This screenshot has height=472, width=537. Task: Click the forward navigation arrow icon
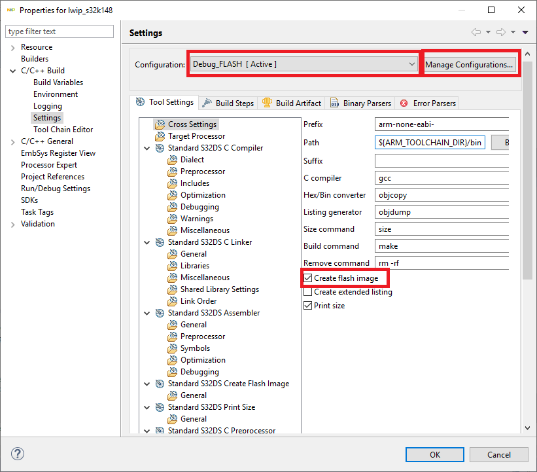click(501, 32)
